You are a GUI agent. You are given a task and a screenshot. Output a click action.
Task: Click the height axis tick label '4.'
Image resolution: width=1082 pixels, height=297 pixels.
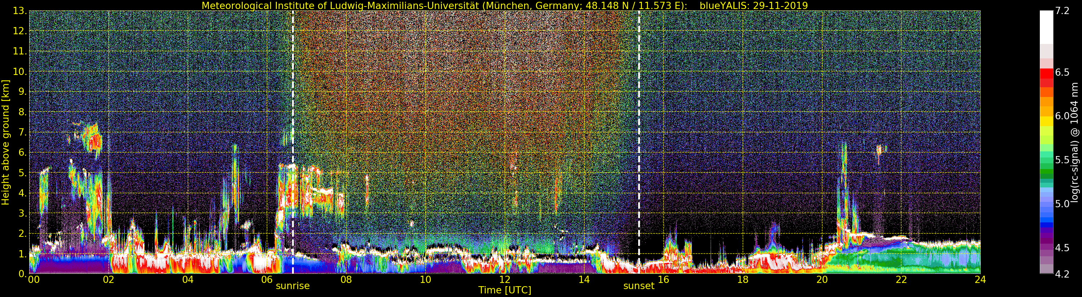pyautogui.click(x=22, y=193)
